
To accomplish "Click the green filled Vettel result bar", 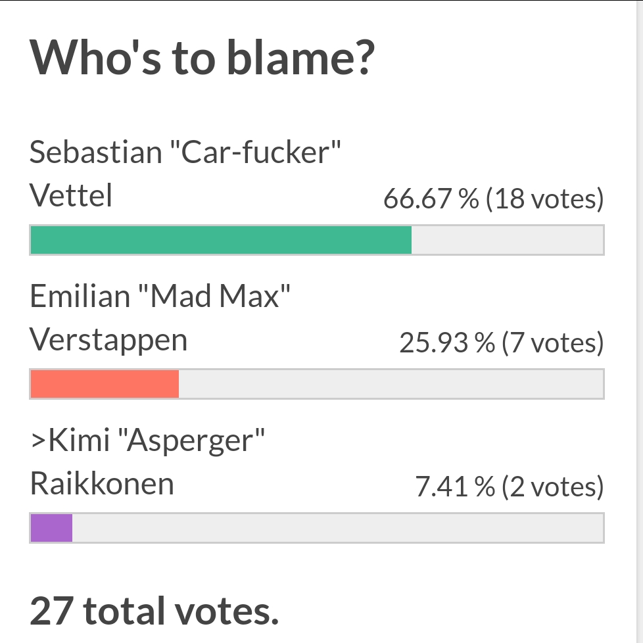I will pyautogui.click(x=221, y=240).
